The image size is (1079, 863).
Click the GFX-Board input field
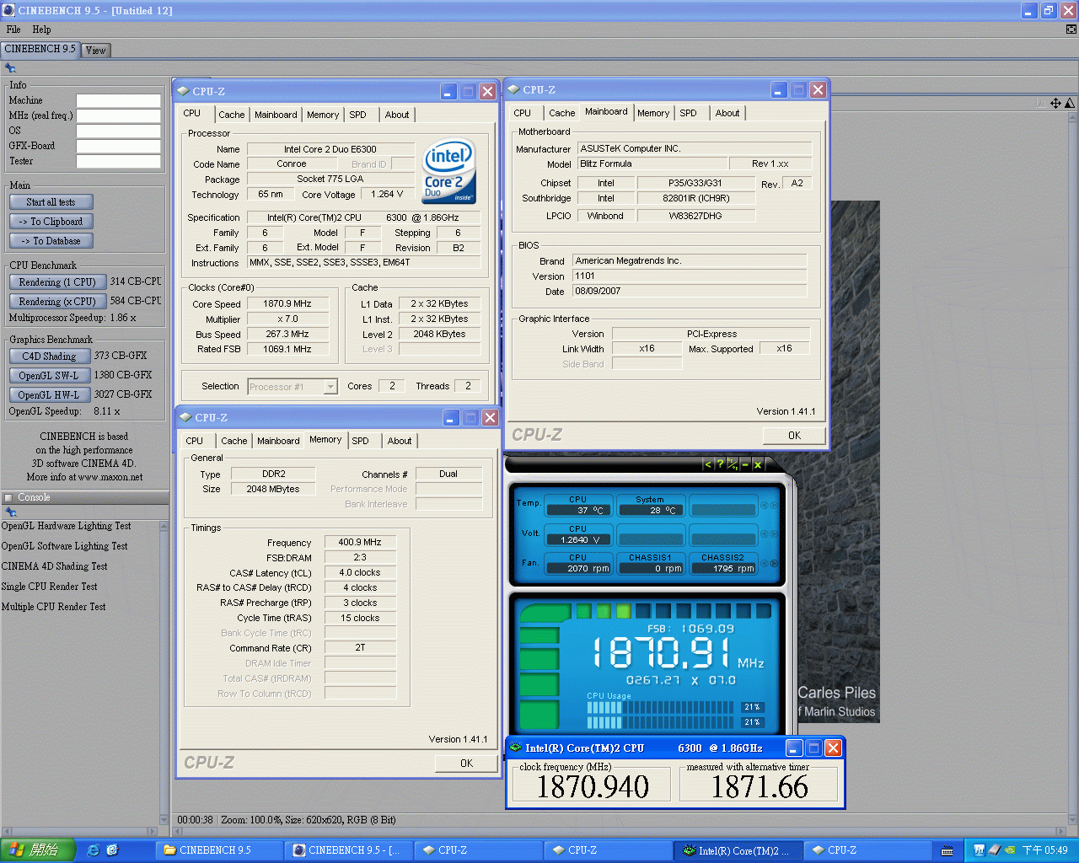[x=119, y=146]
